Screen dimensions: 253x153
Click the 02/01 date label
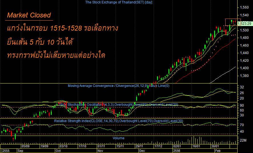pyautogui.click(x=177, y=146)
